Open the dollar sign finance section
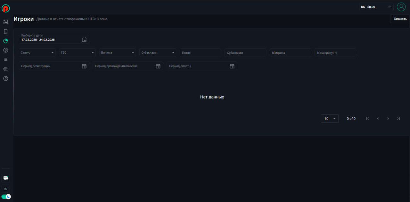This screenshot has width=410, height=202. (x=5, y=50)
